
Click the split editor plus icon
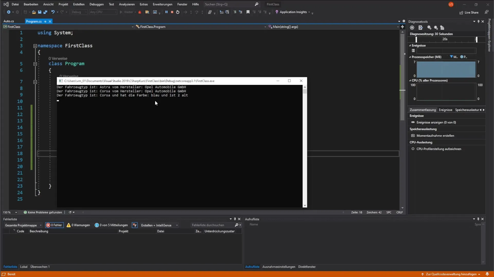coord(402,27)
